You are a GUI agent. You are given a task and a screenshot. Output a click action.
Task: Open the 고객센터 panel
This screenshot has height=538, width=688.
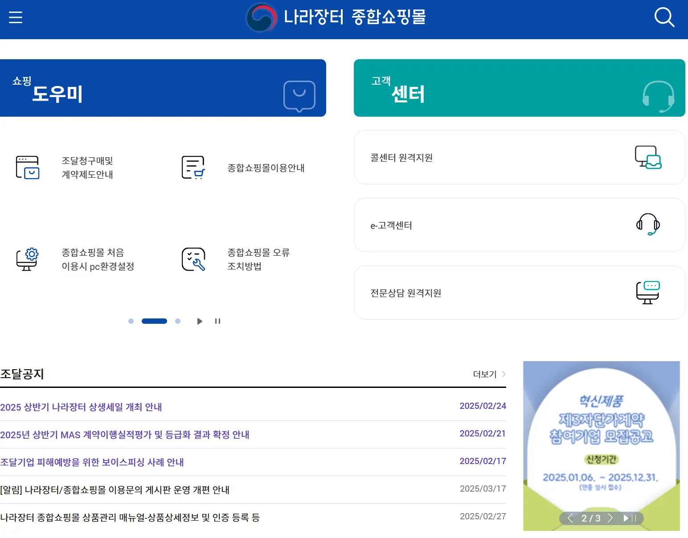(x=519, y=88)
